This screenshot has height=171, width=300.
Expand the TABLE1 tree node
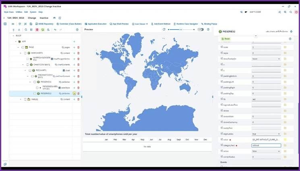(21, 99)
